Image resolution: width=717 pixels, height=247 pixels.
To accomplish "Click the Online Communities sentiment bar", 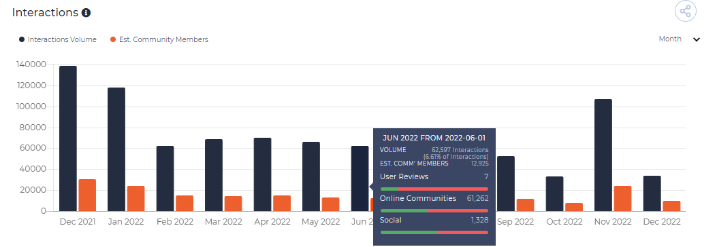I will pyautogui.click(x=434, y=210).
